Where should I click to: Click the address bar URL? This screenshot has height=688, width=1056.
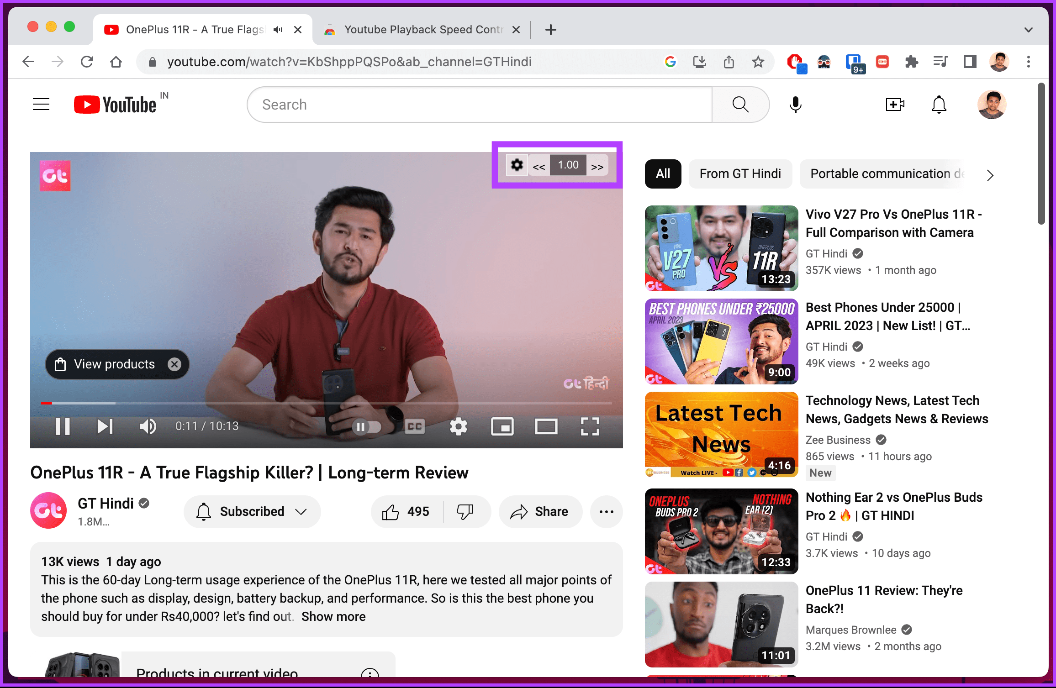[349, 62]
